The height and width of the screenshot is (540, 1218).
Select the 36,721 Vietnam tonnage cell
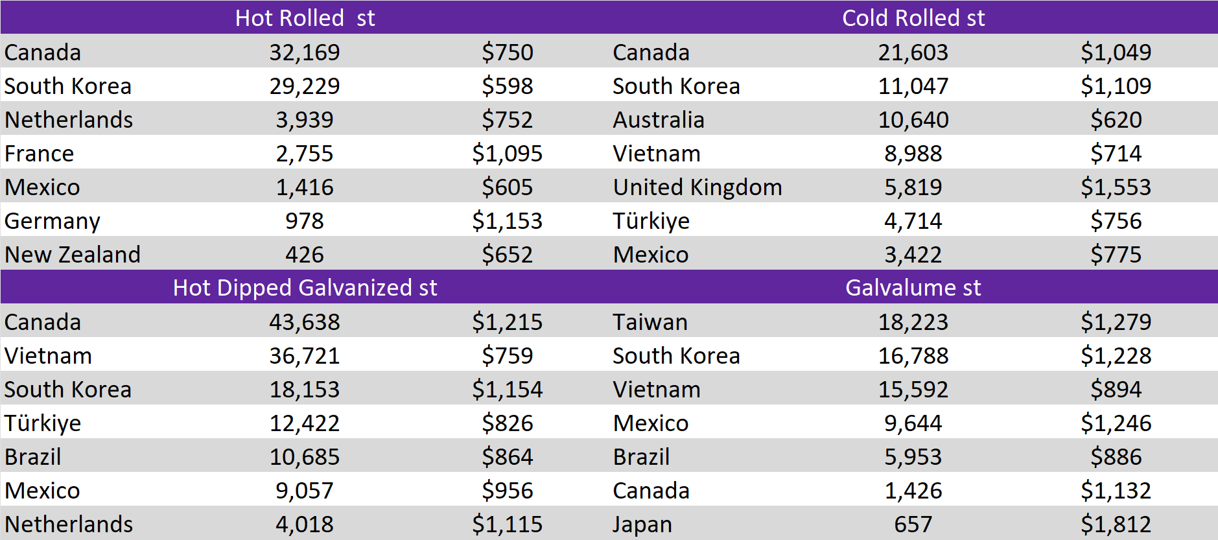[305, 356]
